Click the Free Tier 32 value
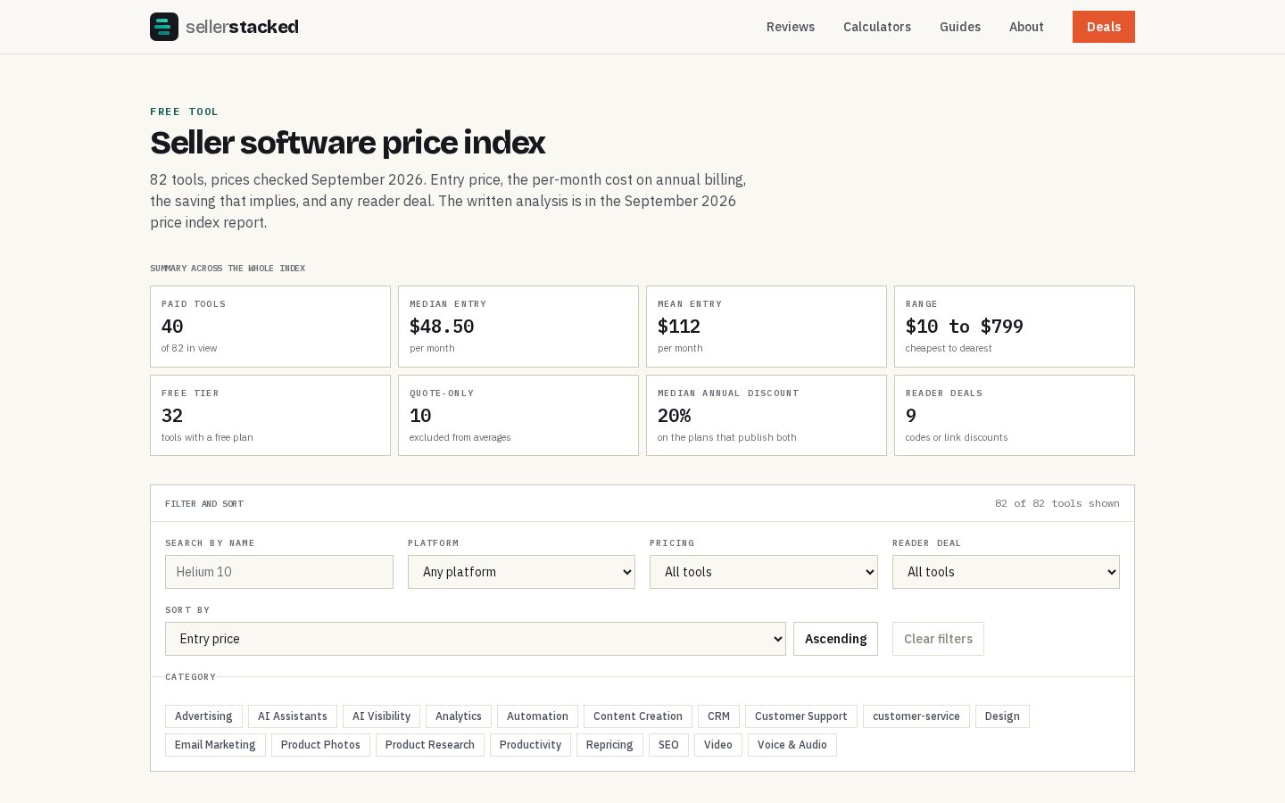Viewport: 1285px width, 803px height. coord(172,416)
